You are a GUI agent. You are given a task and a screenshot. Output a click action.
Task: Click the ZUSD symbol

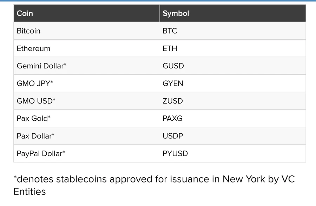(173, 101)
